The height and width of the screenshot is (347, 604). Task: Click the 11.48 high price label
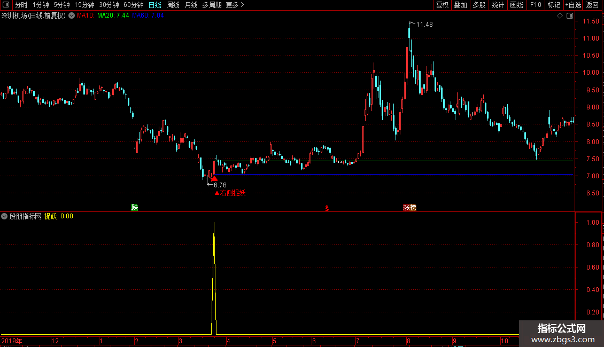[424, 24]
